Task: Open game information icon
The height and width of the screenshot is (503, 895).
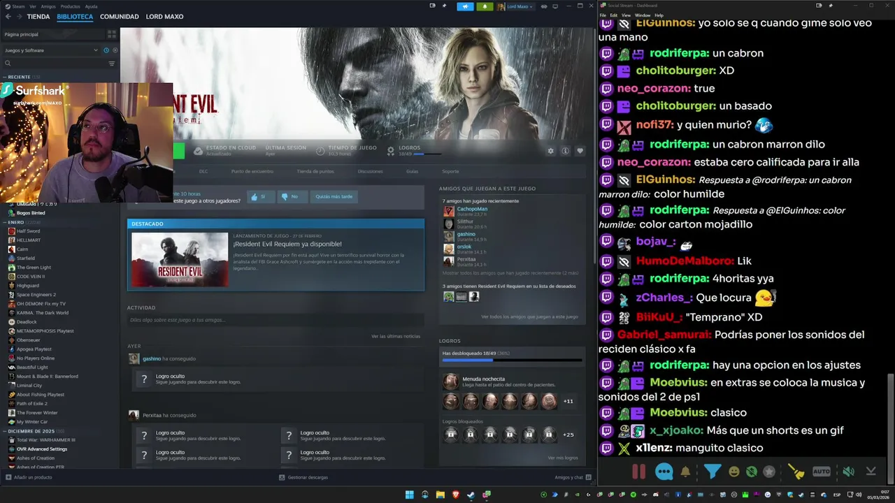Action: pos(565,151)
